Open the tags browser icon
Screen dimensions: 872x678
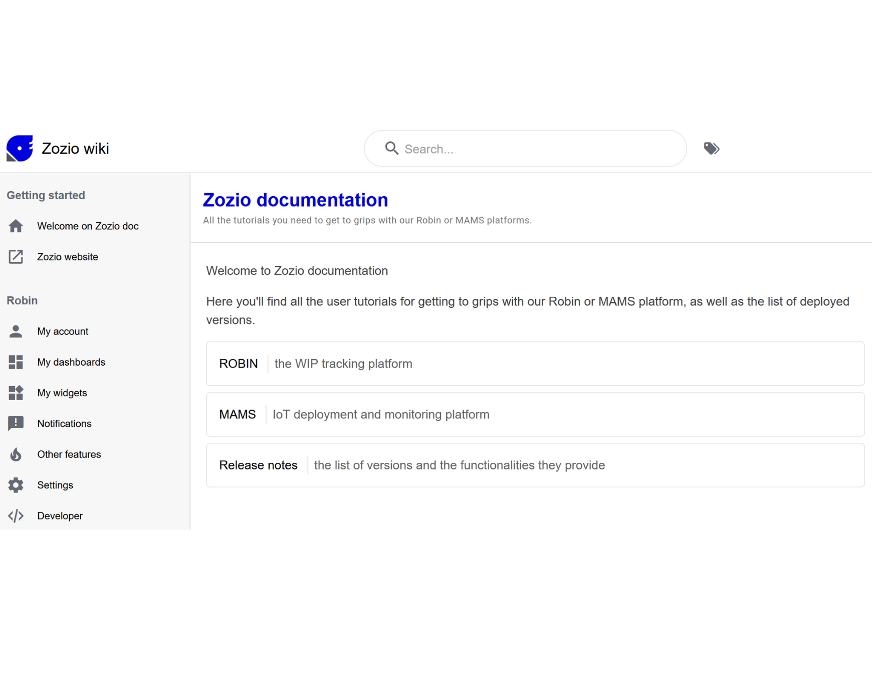click(711, 148)
